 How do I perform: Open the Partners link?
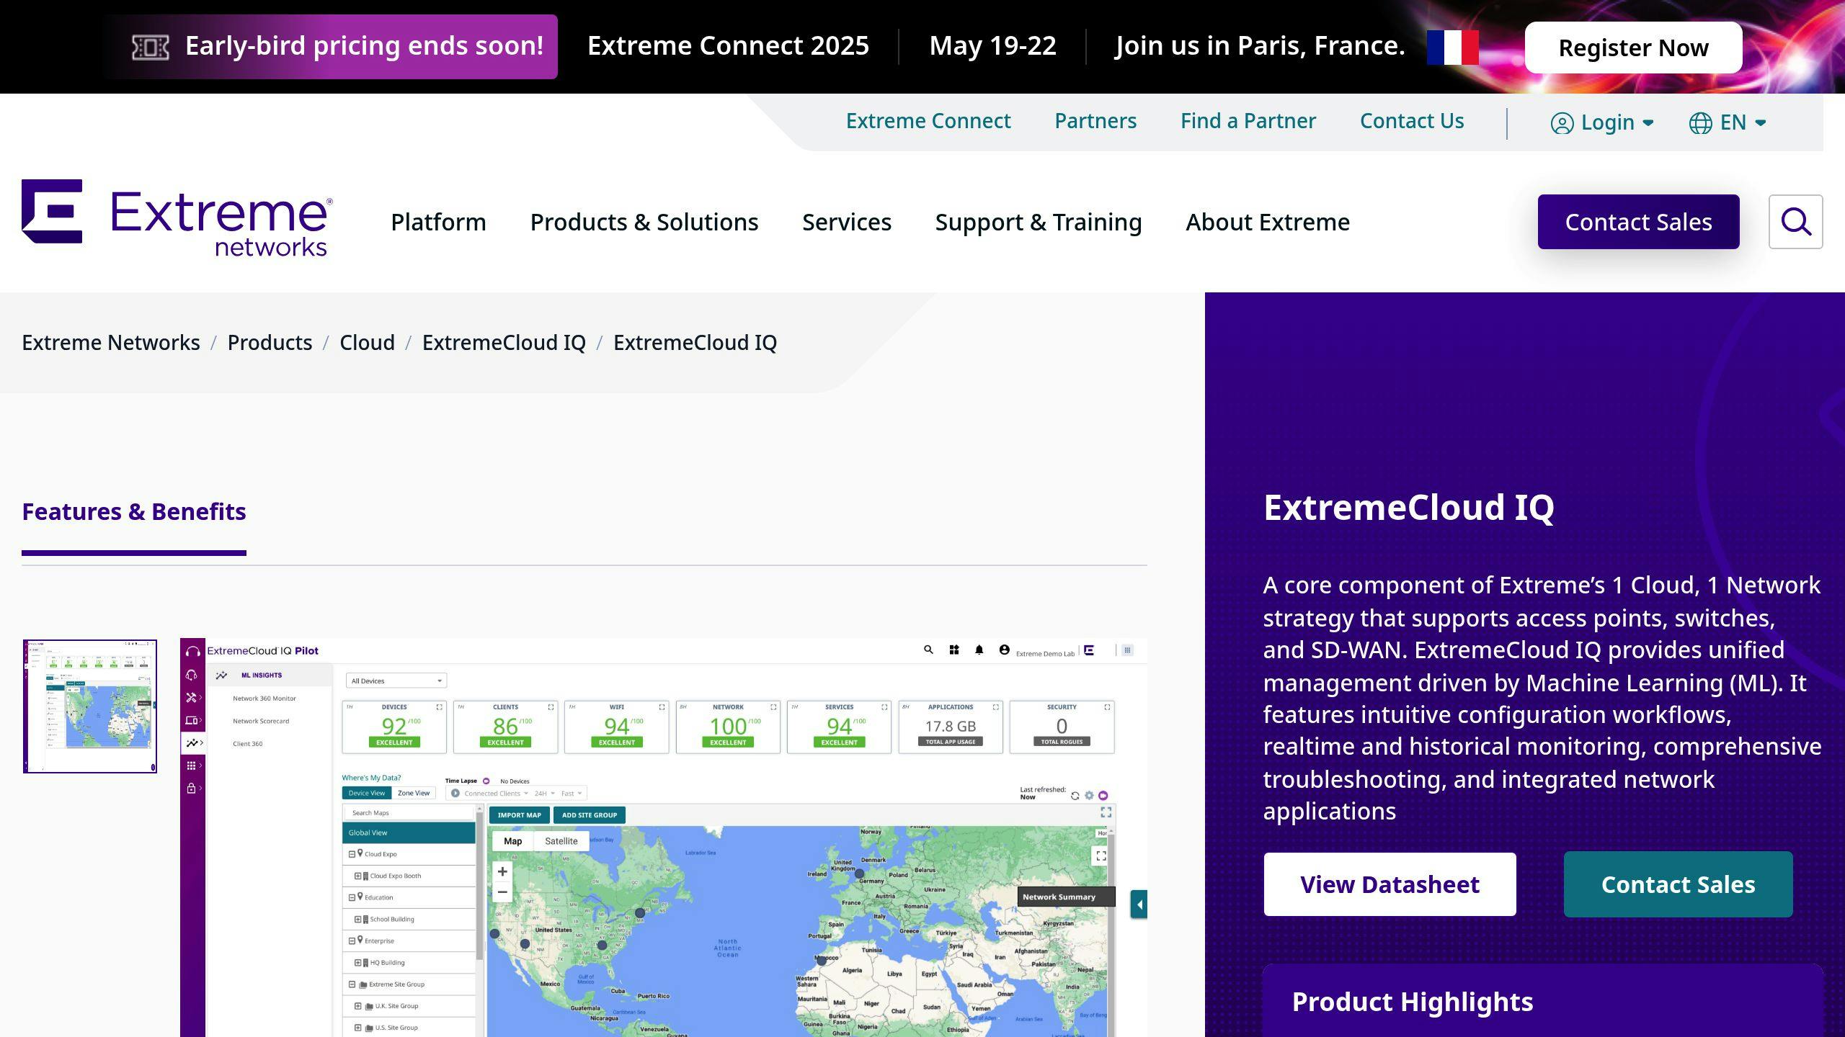coord(1095,121)
